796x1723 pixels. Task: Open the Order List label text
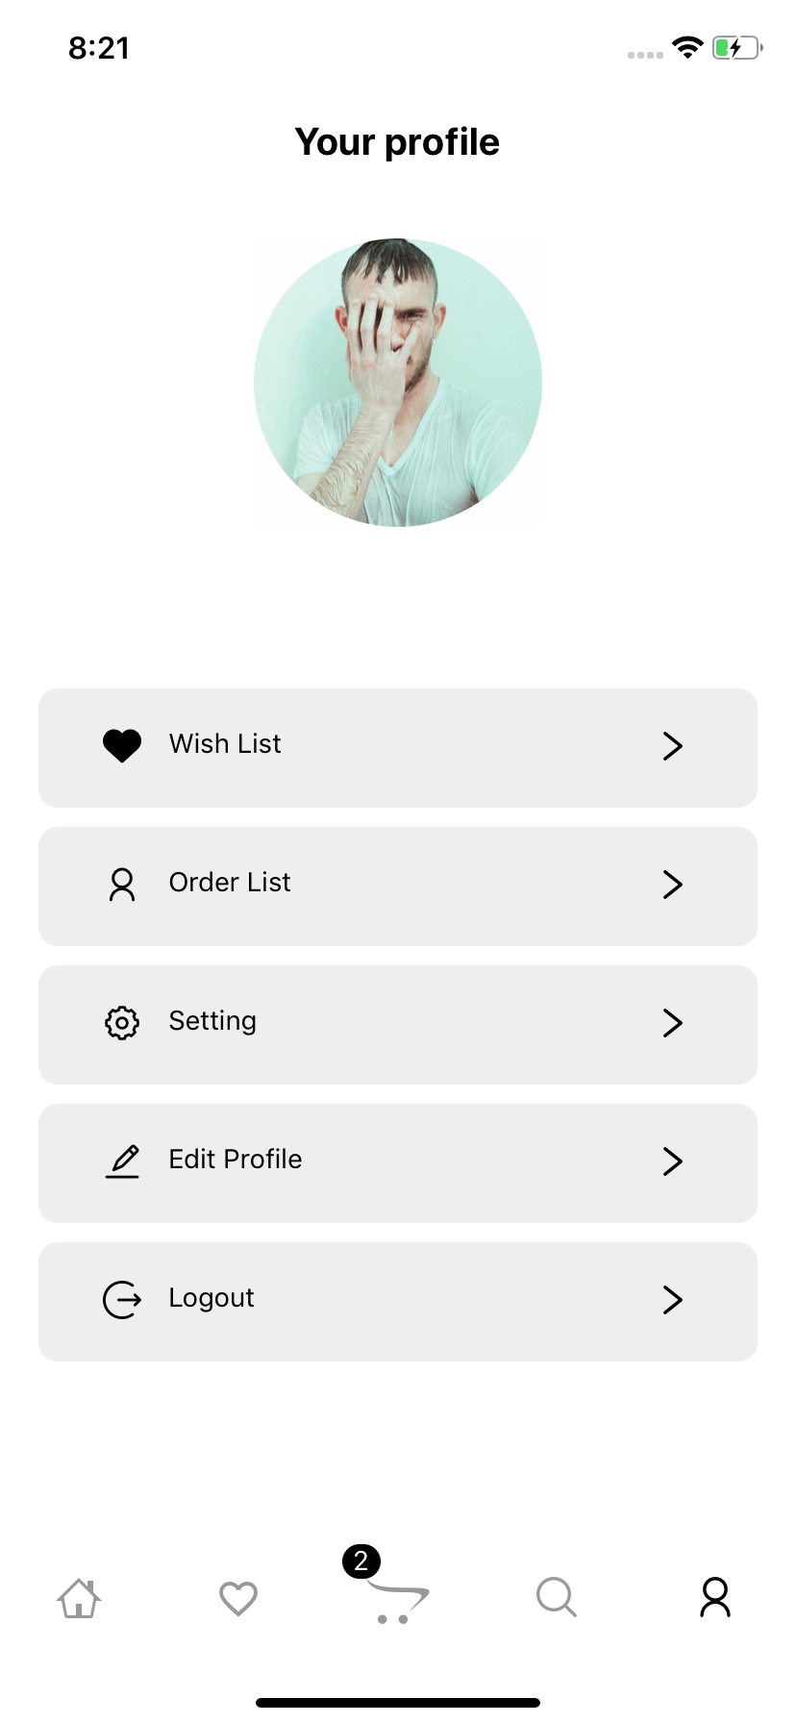(230, 883)
